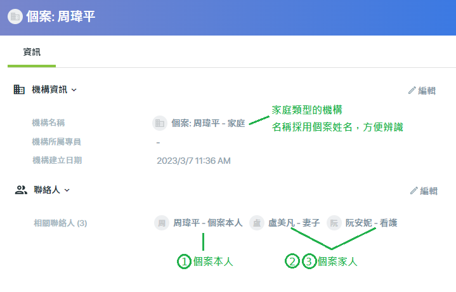Collapse the 聯絡人 section chevron
Screen dimensions: 456x292
[x=67, y=190]
